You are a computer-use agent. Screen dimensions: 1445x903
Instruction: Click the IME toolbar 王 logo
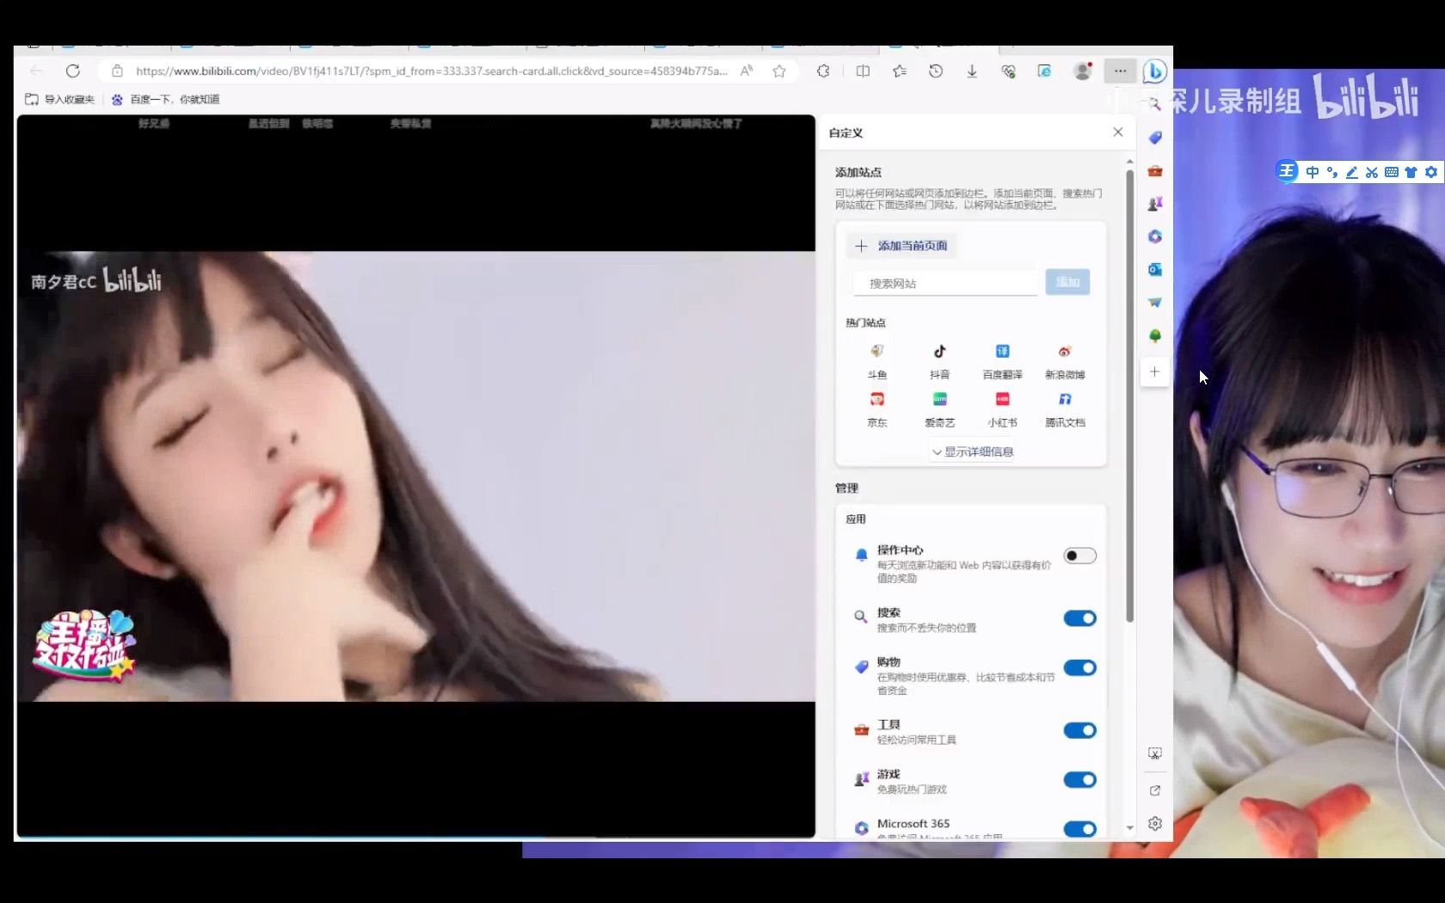click(x=1287, y=171)
